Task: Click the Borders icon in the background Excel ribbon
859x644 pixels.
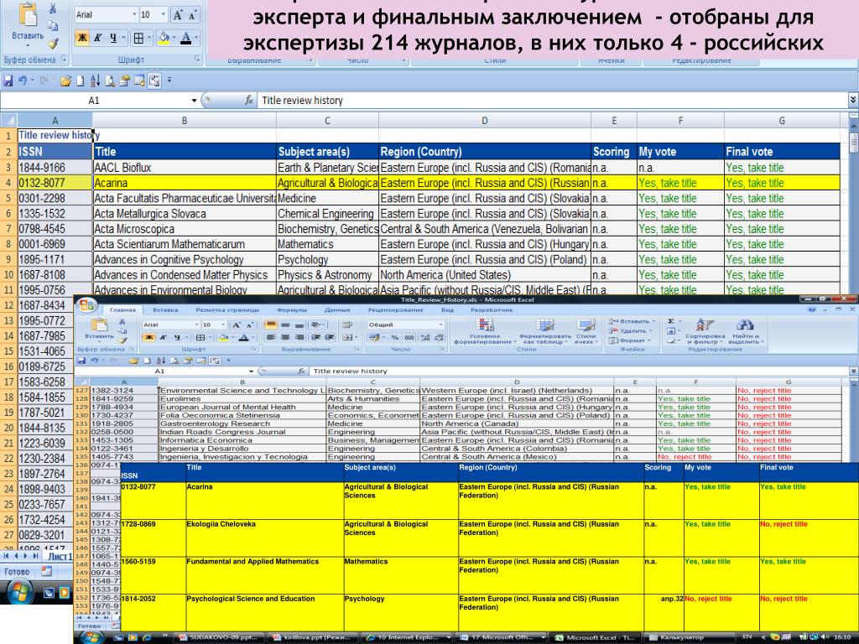Action: coord(138,38)
